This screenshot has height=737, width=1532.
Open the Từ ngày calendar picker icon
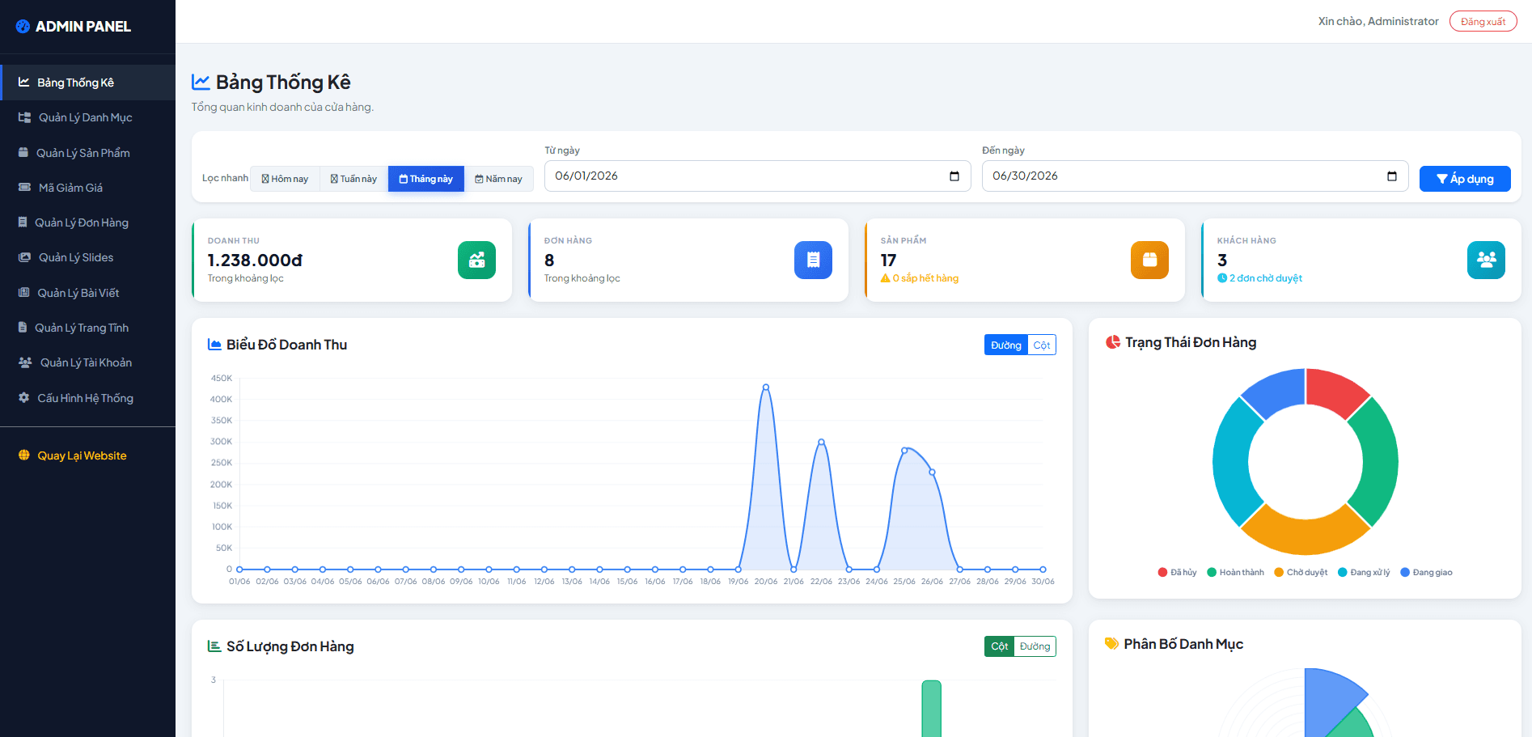954,176
